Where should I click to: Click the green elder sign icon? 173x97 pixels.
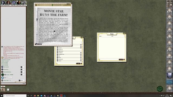coord(160,89)
